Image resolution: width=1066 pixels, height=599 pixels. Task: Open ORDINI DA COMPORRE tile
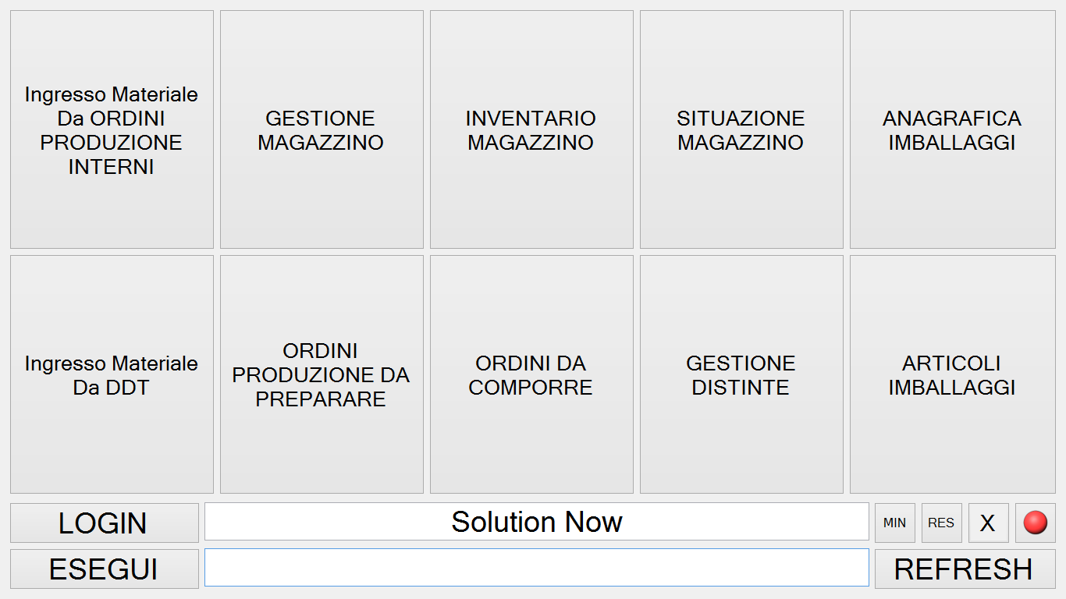[x=531, y=374]
